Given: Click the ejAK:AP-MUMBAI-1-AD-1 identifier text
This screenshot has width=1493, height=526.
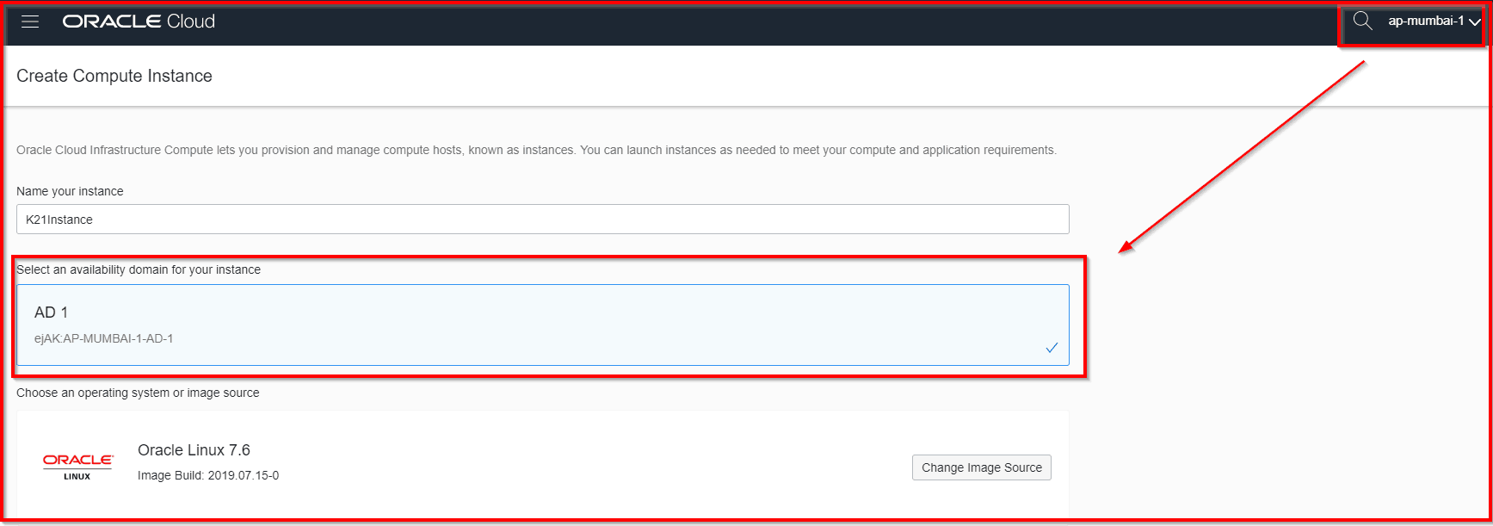Looking at the screenshot, I should coord(104,338).
